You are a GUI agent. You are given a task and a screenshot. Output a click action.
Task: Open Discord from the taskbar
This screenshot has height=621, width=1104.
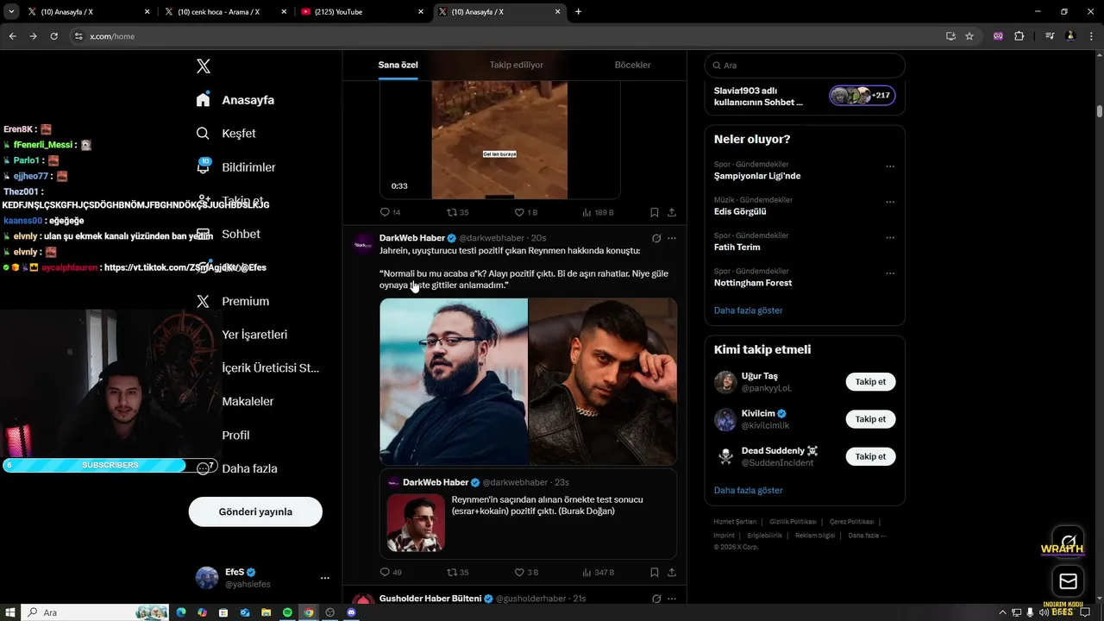351,612
